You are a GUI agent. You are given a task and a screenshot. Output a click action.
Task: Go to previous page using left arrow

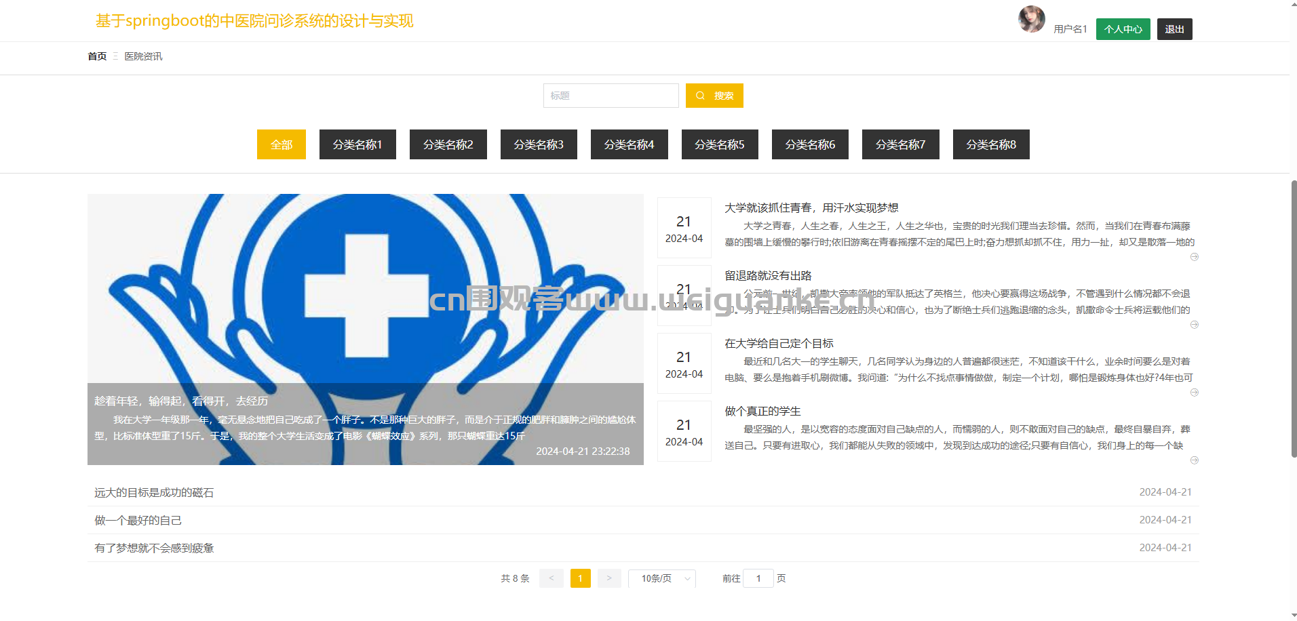tap(551, 578)
